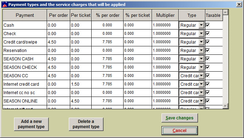This screenshot has width=244, height=138.
Task: Toggle Taxable for SEASON CHECK
Action: coord(207,67)
